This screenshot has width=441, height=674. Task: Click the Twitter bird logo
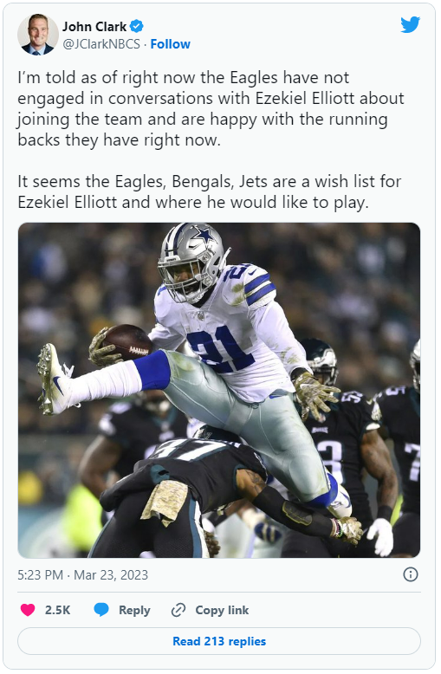(410, 25)
